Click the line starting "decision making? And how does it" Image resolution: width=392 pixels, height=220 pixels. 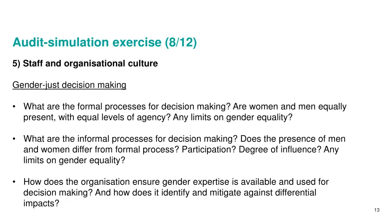(x=170, y=192)
